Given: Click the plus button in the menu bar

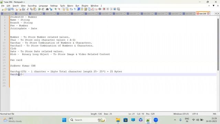Looking at the screenshot, I should [209, 6].
